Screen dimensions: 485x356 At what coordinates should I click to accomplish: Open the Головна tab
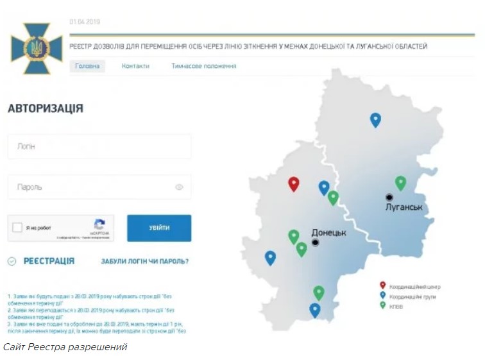(x=88, y=66)
